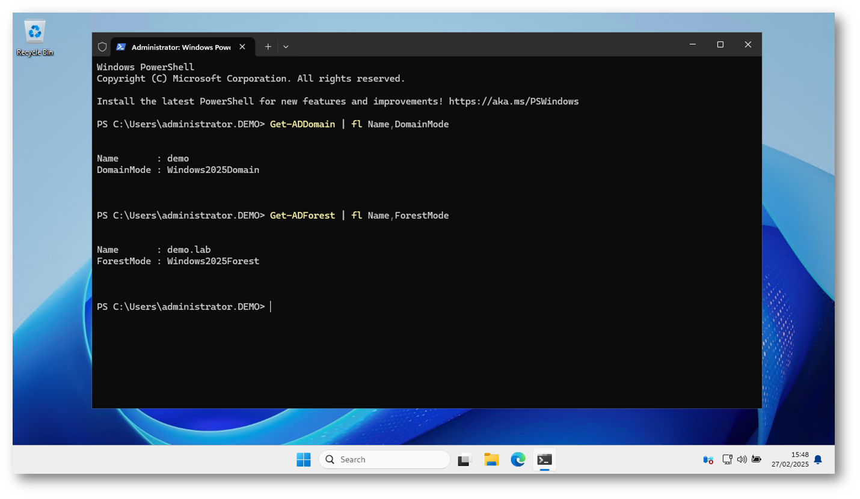The height and width of the screenshot is (499, 860).
Task: Open the clock showing 15:48 27/02/2025
Action: 790,460
